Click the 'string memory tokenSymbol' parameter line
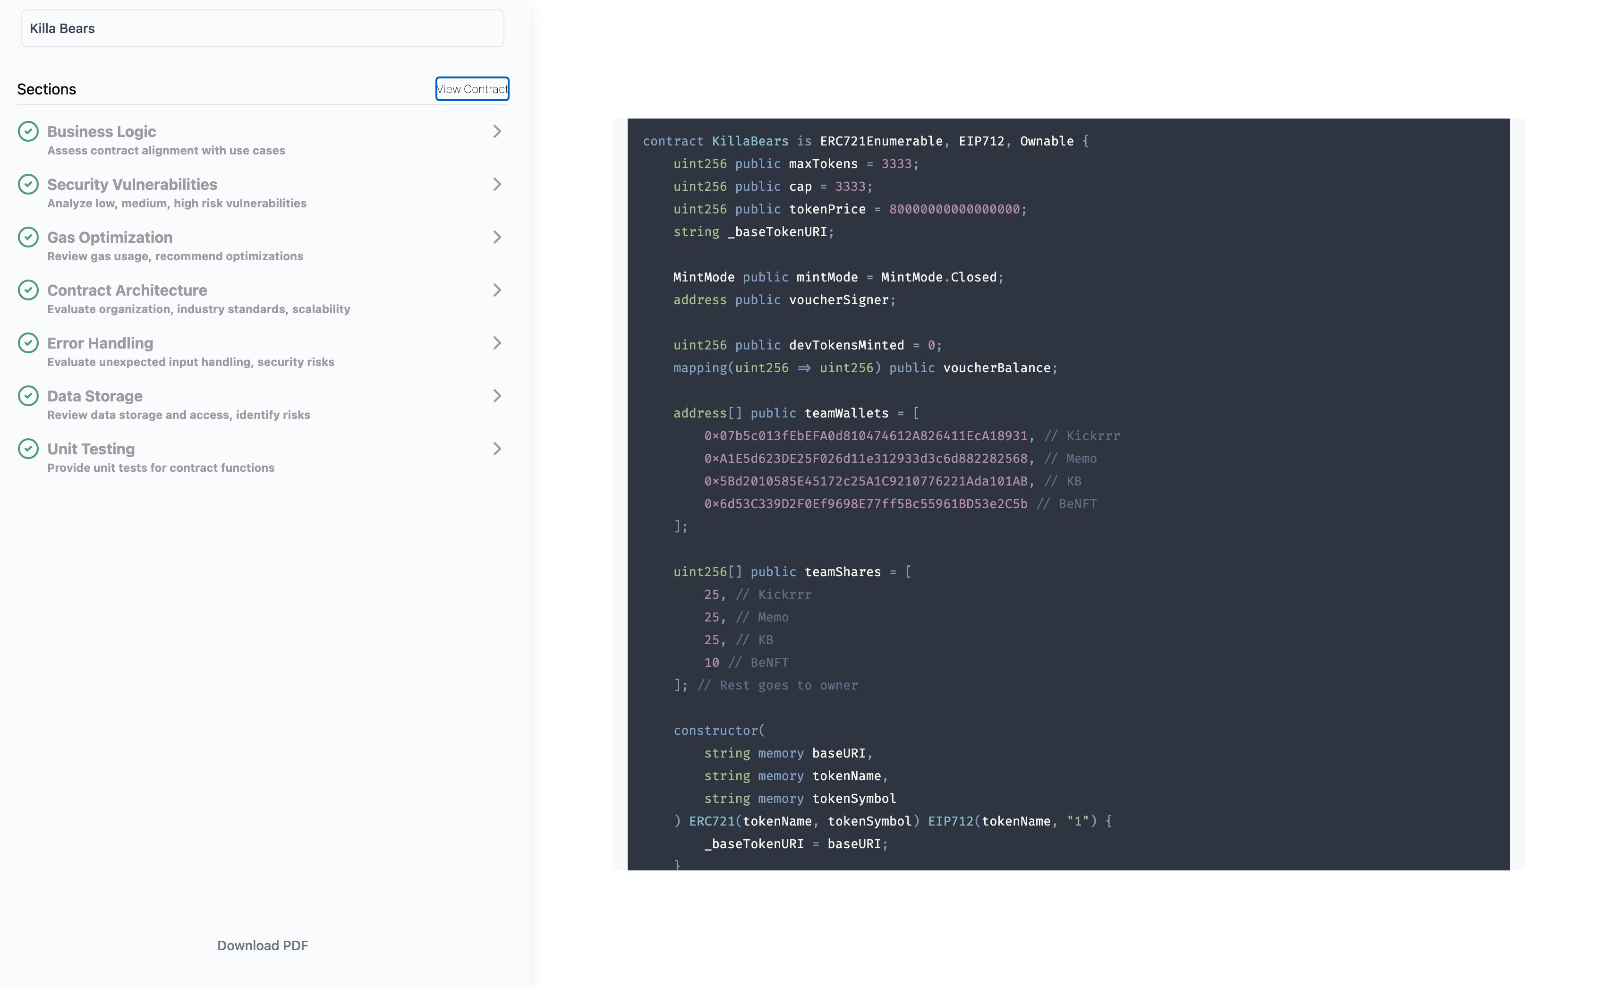 tap(800, 799)
